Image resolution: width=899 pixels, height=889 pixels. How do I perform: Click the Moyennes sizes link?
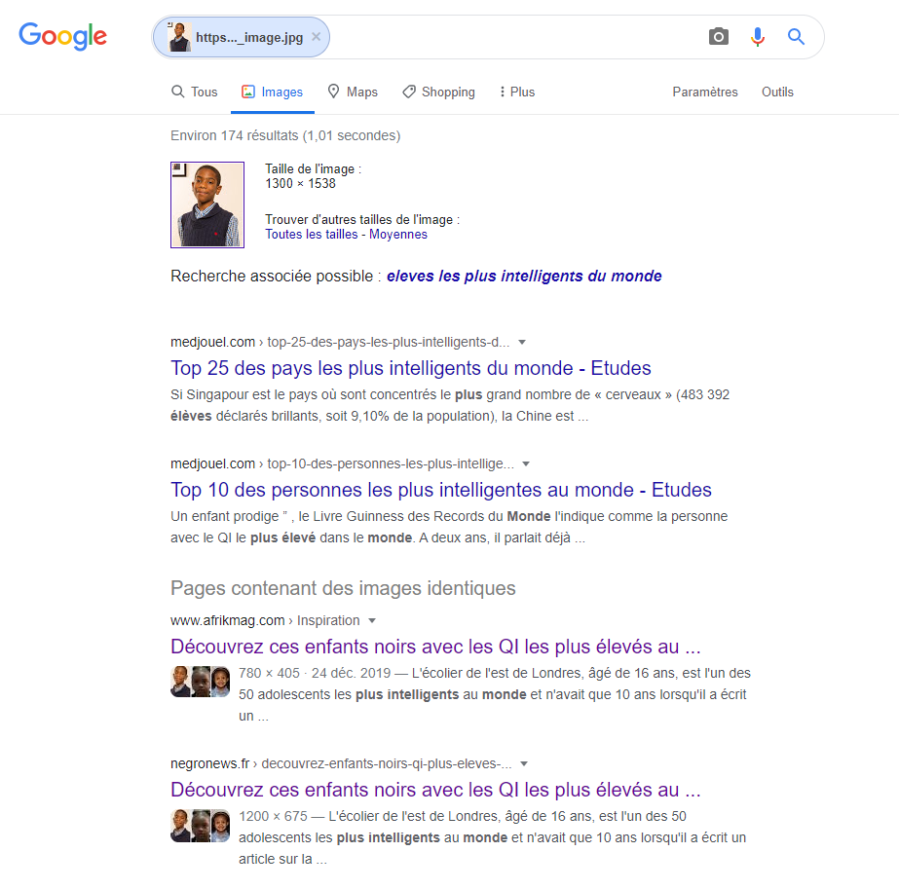[398, 235]
